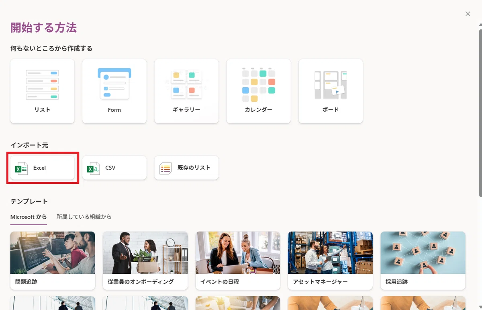
Task: Import from CSV file
Action: coord(114,168)
